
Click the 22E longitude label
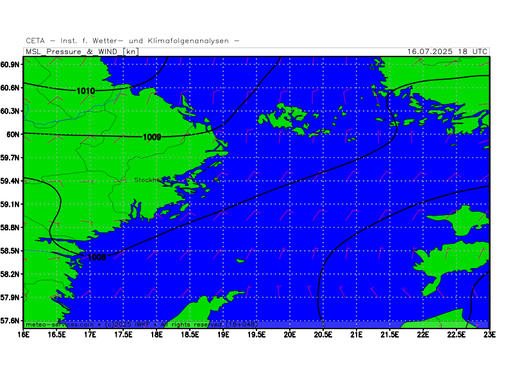click(423, 334)
